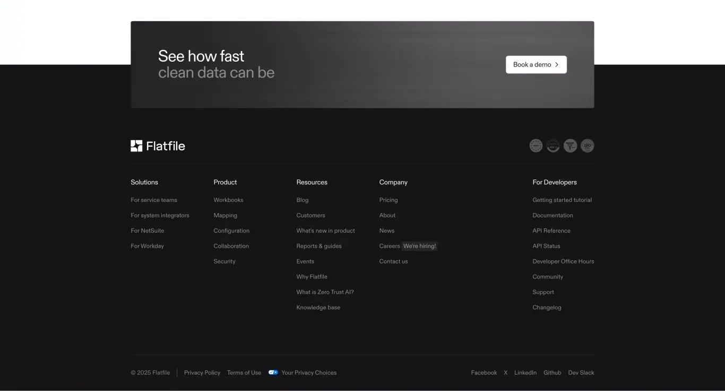Click the ISO certification badge
This screenshot has height=391, width=725.
(x=587, y=146)
